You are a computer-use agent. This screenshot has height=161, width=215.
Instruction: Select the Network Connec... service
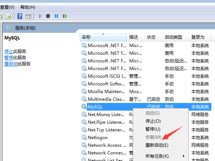pyautogui.click(x=107, y=153)
